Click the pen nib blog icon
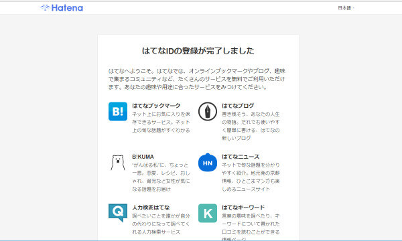 click(208, 111)
